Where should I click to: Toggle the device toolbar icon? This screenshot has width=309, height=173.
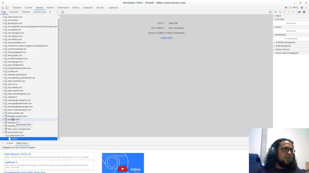(7, 8)
